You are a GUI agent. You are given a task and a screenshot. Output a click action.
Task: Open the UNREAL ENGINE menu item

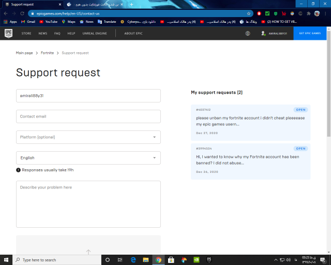[95, 34]
